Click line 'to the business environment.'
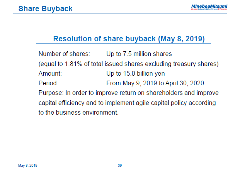Image resolution: width=240 pixels, height=169 pixels. pyautogui.click(x=78, y=112)
